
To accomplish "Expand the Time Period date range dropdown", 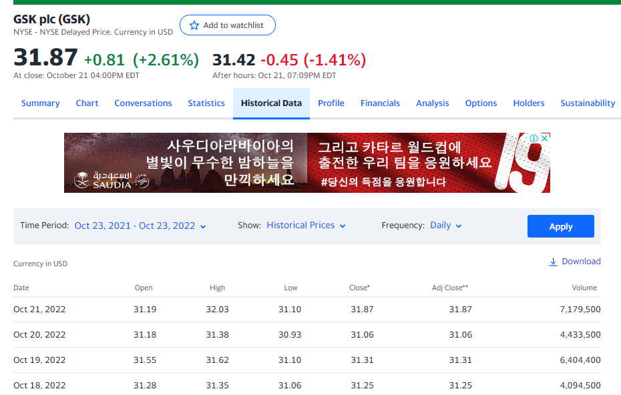I will coord(140,226).
